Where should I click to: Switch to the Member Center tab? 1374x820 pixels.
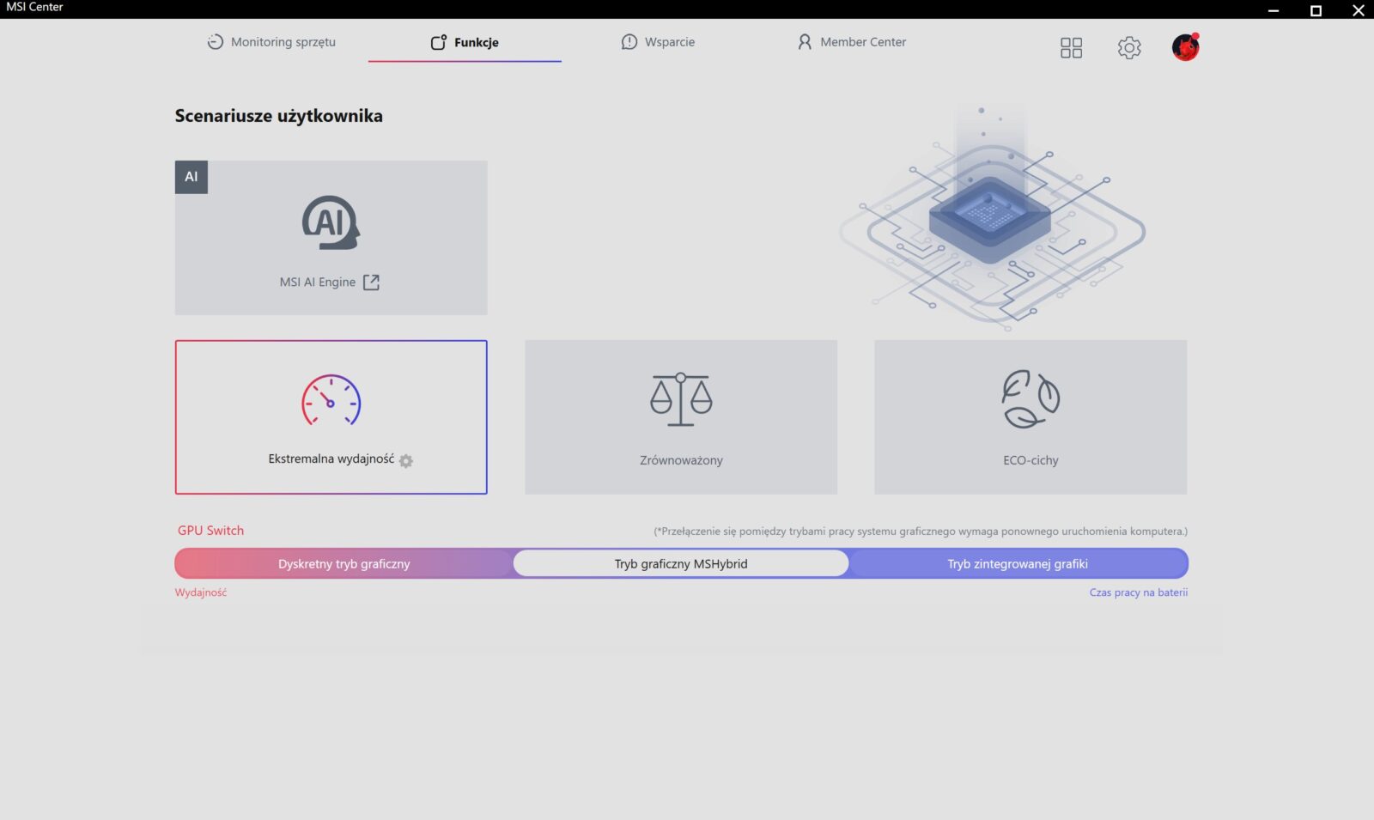click(x=852, y=42)
